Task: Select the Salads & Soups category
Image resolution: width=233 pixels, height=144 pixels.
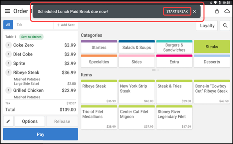Action: tap(136, 47)
